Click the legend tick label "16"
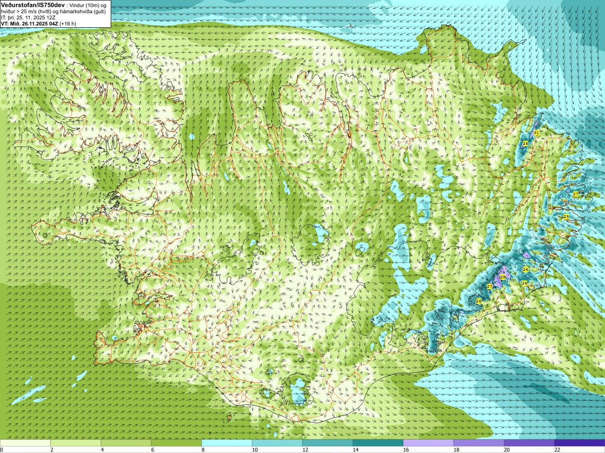This screenshot has height=453, width=605. (406, 450)
